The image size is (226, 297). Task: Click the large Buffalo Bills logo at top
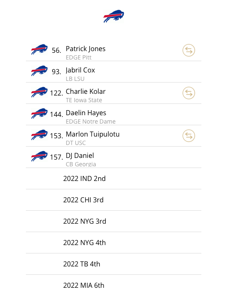114,16
